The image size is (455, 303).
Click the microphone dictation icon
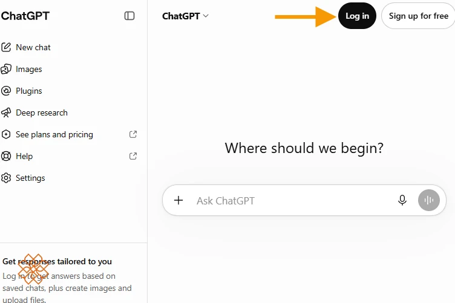[402, 200]
